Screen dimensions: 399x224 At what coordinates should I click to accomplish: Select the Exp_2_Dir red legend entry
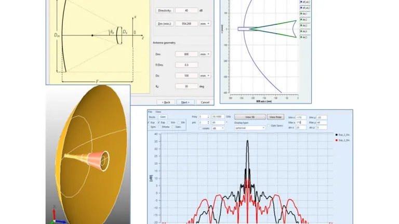(x=343, y=140)
